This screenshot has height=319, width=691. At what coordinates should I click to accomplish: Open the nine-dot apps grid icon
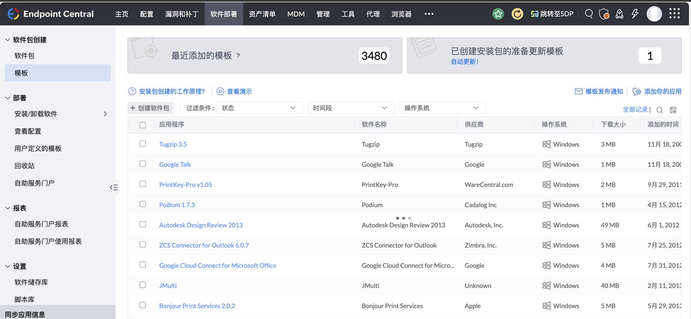pos(674,14)
